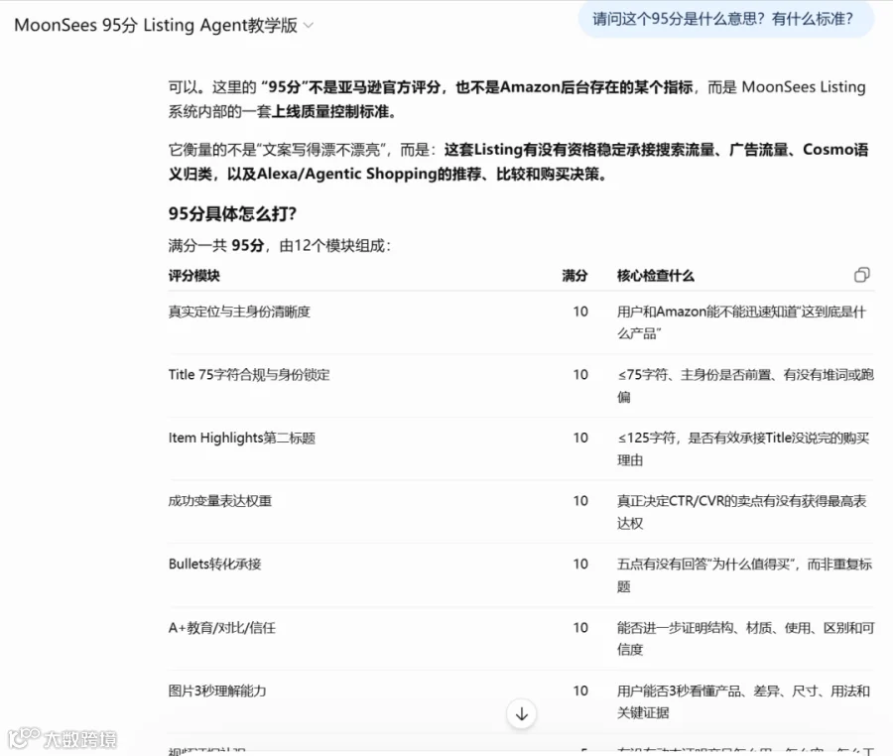The height and width of the screenshot is (756, 893).
Task: Select bold text 'Alexa/Agentic Shopping的推荐'
Action: click(x=369, y=174)
